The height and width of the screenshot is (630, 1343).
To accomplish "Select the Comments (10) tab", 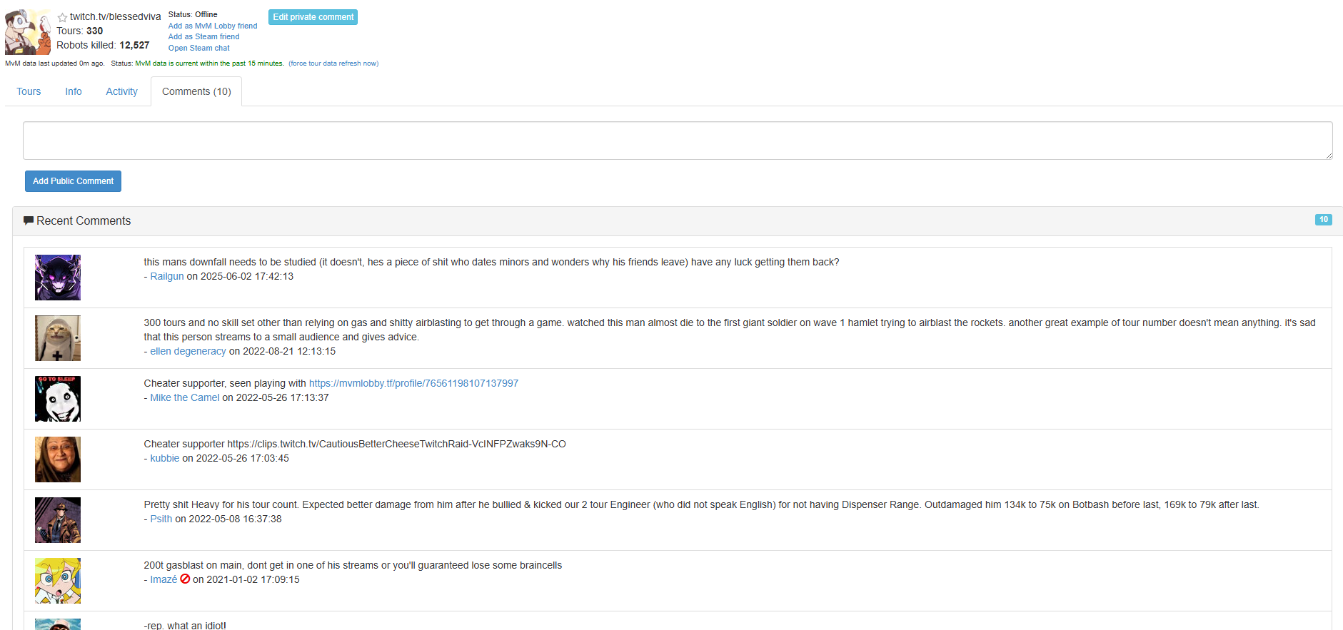I will coord(196,91).
